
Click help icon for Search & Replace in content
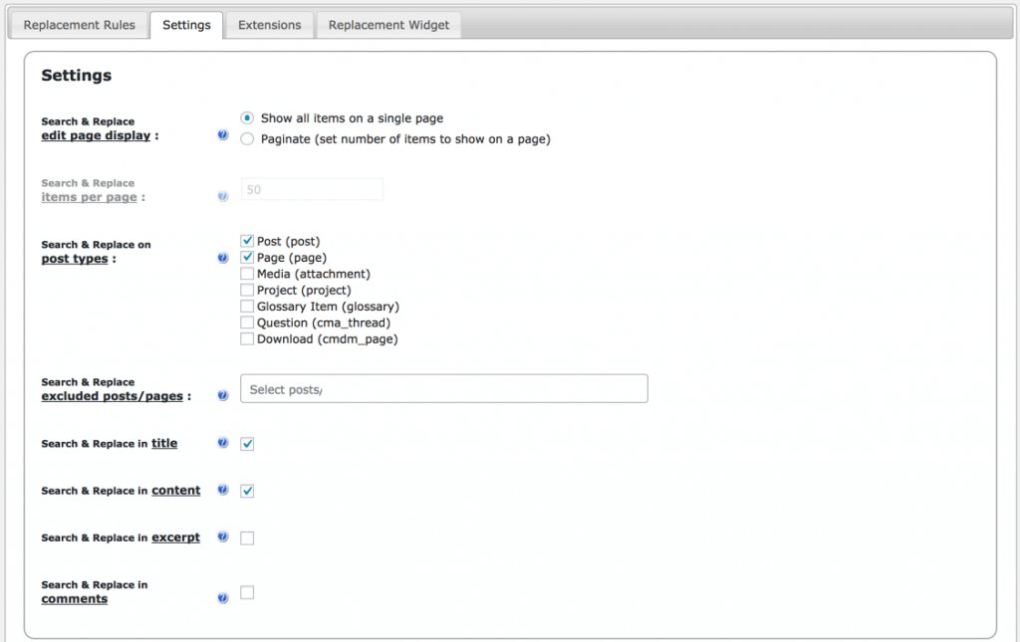pyautogui.click(x=223, y=491)
